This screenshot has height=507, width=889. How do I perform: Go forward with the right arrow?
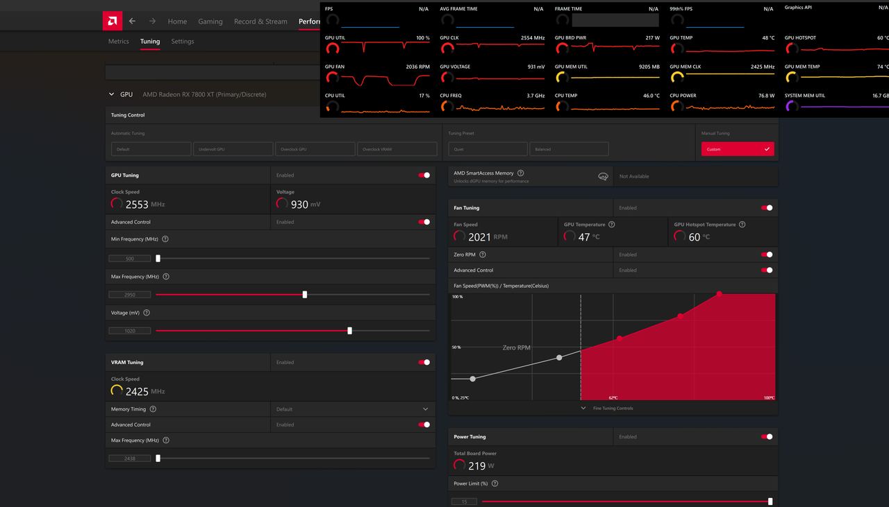[x=152, y=22]
